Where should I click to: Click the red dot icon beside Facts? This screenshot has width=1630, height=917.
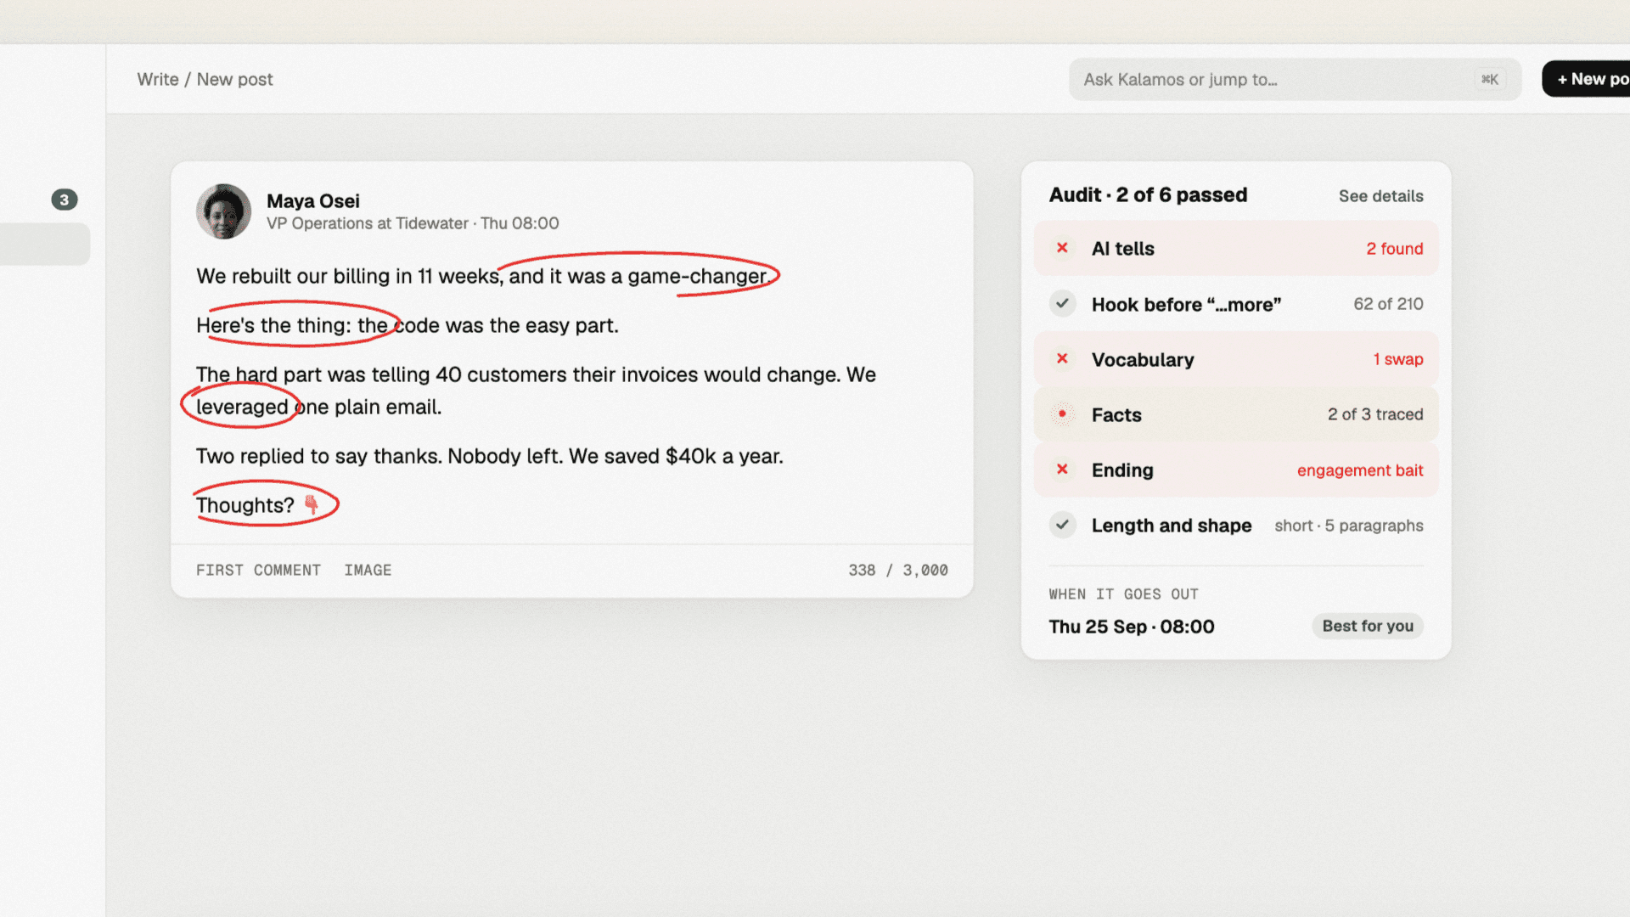coord(1062,413)
